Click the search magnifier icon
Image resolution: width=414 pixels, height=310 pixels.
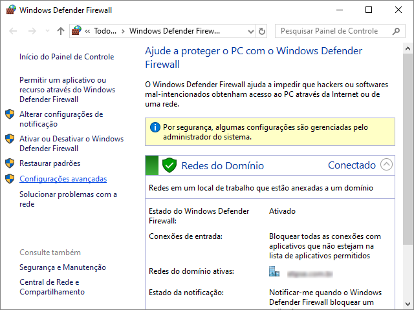pos(395,31)
